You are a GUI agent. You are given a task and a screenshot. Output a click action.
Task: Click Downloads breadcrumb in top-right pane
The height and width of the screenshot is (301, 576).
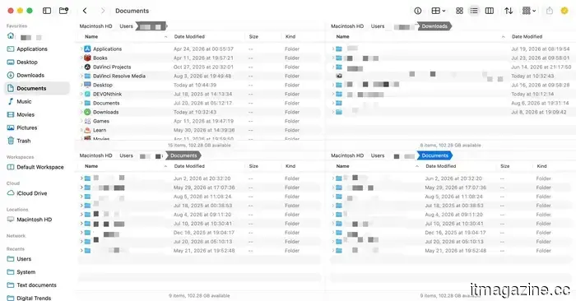pyautogui.click(x=434, y=26)
